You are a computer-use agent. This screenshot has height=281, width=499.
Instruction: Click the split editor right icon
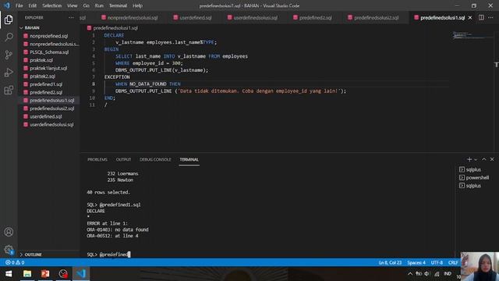[x=481, y=17]
